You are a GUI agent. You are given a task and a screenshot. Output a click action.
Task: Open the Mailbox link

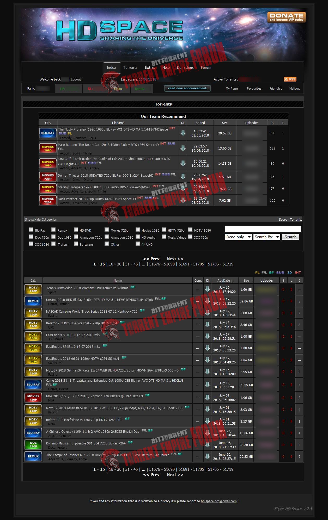[294, 88]
